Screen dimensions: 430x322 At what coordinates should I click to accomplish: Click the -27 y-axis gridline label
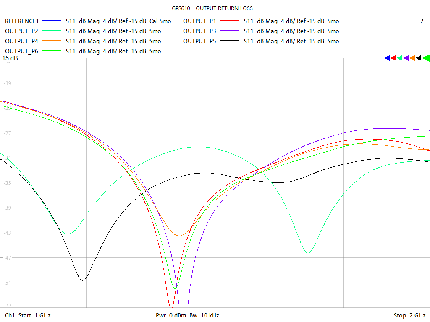pyautogui.click(x=8, y=133)
